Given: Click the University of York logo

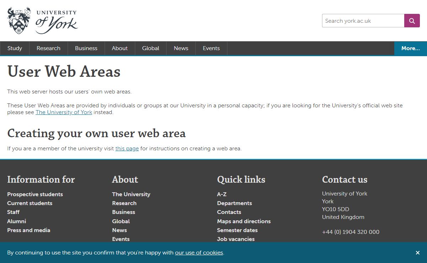Looking at the screenshot, I should click(x=42, y=21).
